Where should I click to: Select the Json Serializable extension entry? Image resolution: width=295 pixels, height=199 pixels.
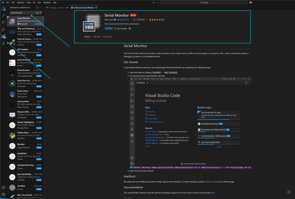[x=25, y=177]
